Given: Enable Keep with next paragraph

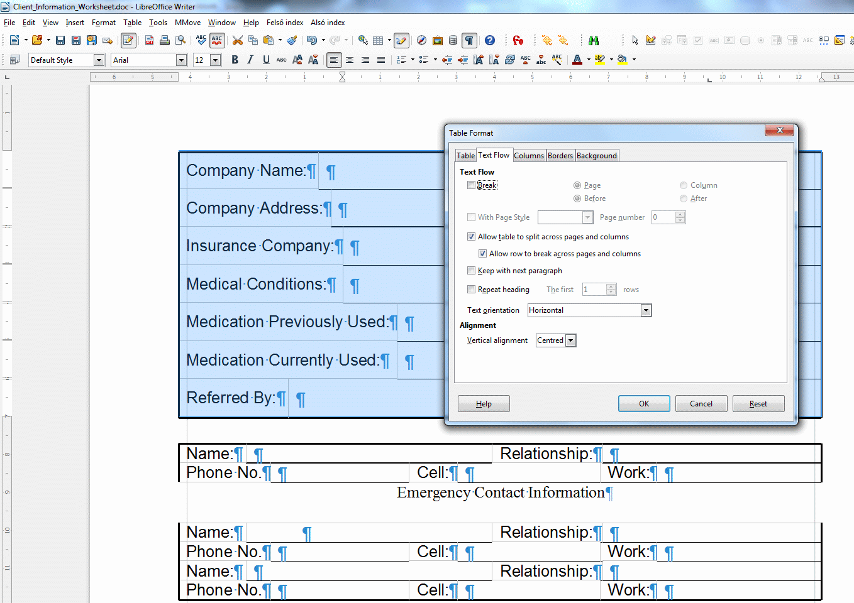Looking at the screenshot, I should coord(471,271).
